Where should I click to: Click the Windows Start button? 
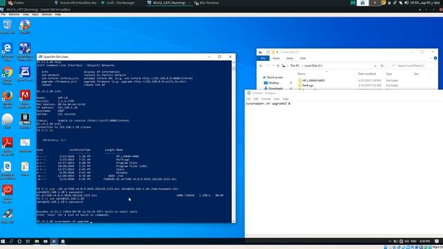(3, 241)
